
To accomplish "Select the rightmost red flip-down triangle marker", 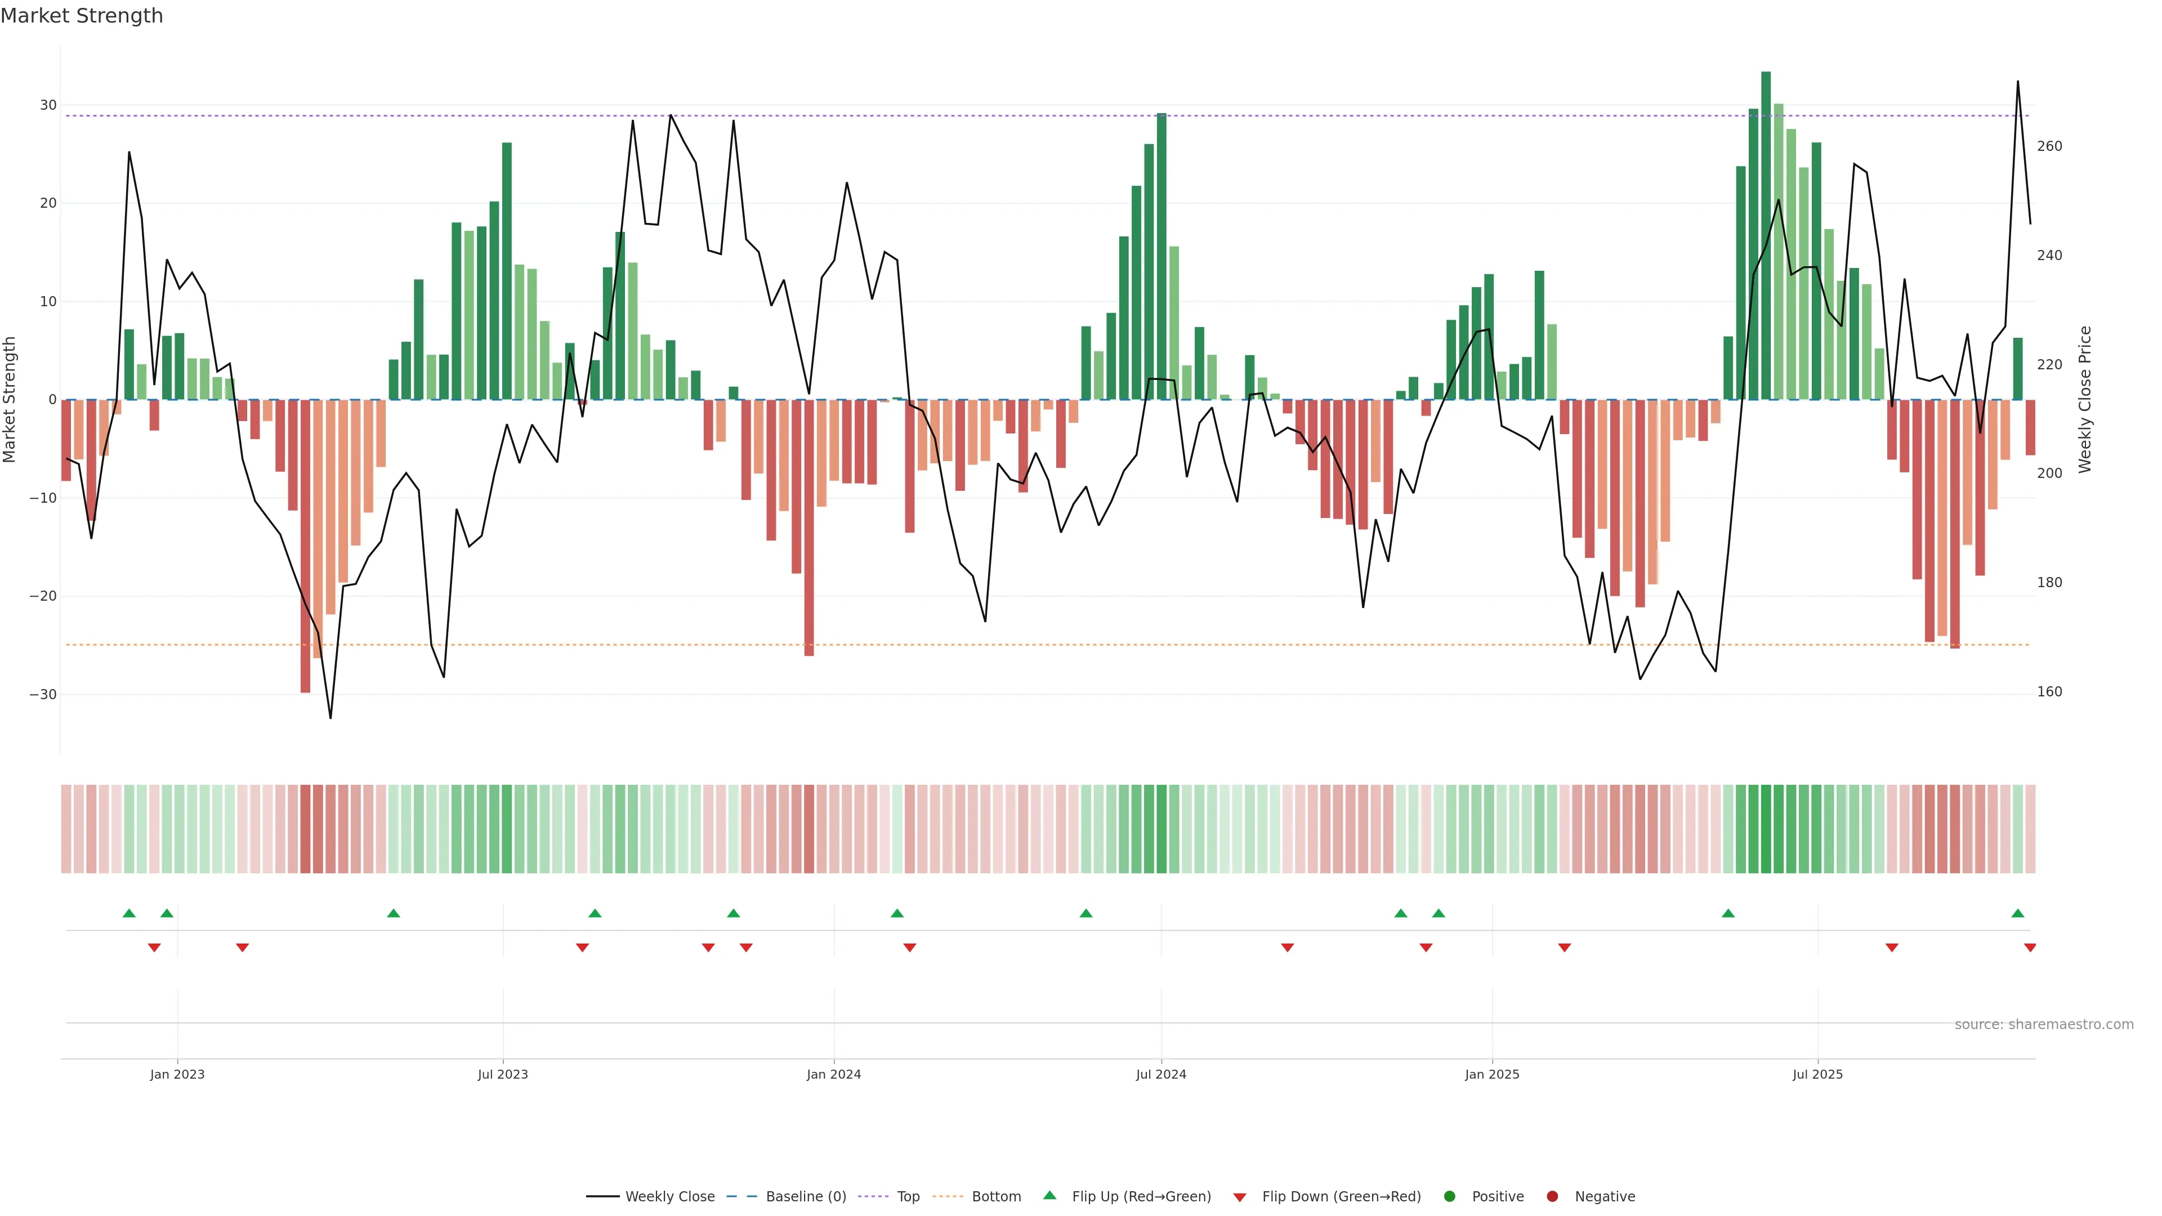I will [2030, 947].
